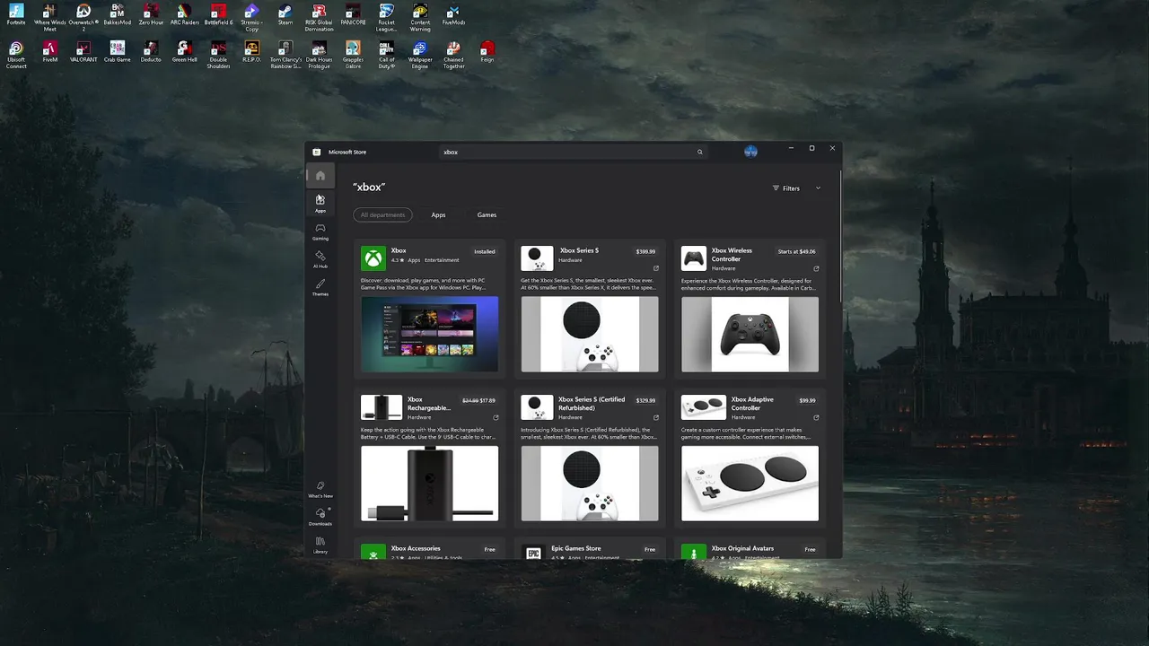Click the Xbox Series S title text
This screenshot has height=646, width=1149.
[x=579, y=250]
